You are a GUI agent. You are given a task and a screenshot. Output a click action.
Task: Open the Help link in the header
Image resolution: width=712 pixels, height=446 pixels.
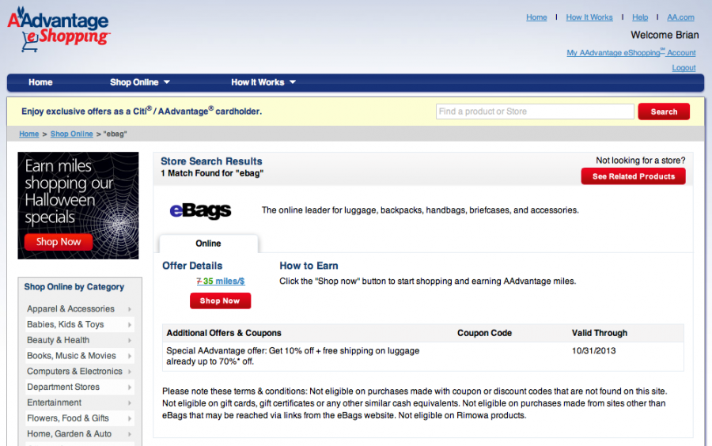point(640,17)
